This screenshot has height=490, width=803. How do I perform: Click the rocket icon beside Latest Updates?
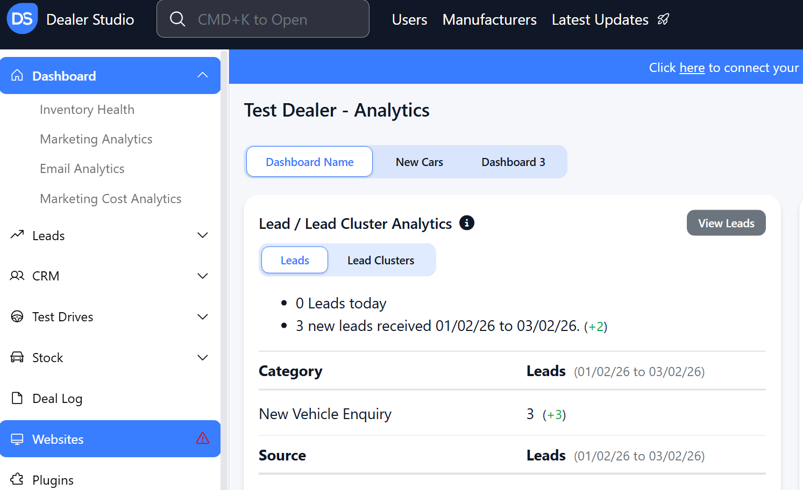[x=663, y=19]
